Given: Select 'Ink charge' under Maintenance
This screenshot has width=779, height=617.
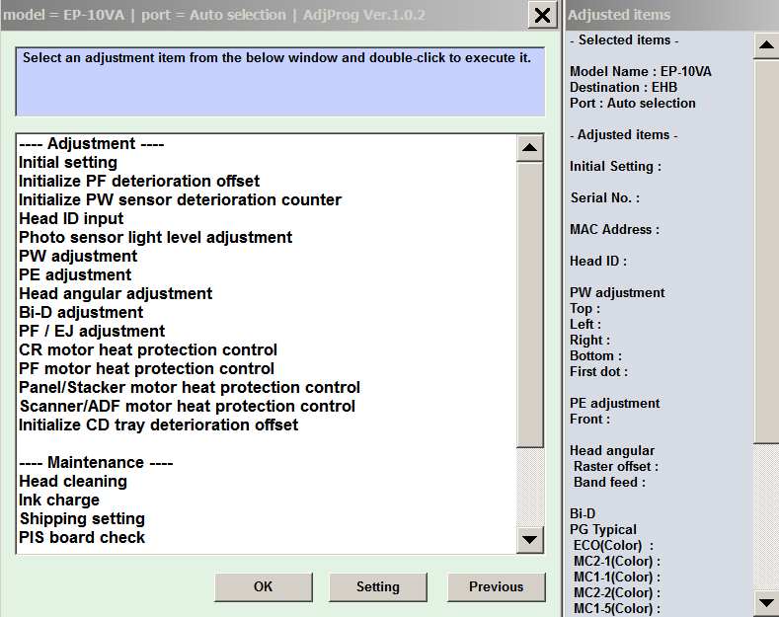Looking at the screenshot, I should click(x=59, y=500).
